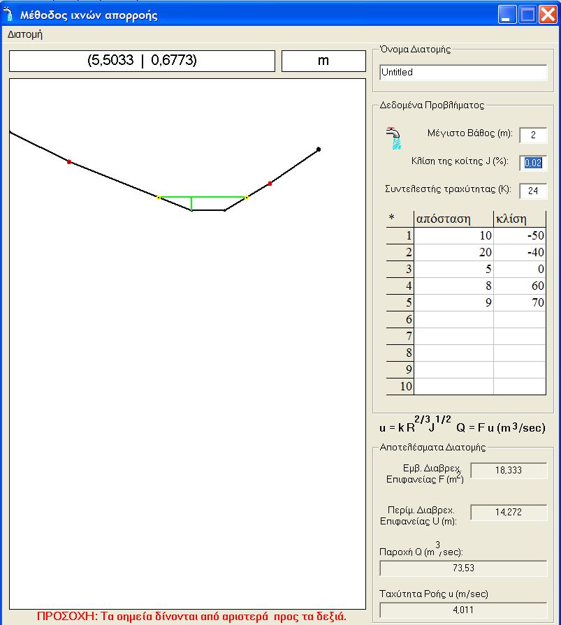Click the left yellow water-level point
Viewport: 561px width, 625px height.
click(159, 198)
